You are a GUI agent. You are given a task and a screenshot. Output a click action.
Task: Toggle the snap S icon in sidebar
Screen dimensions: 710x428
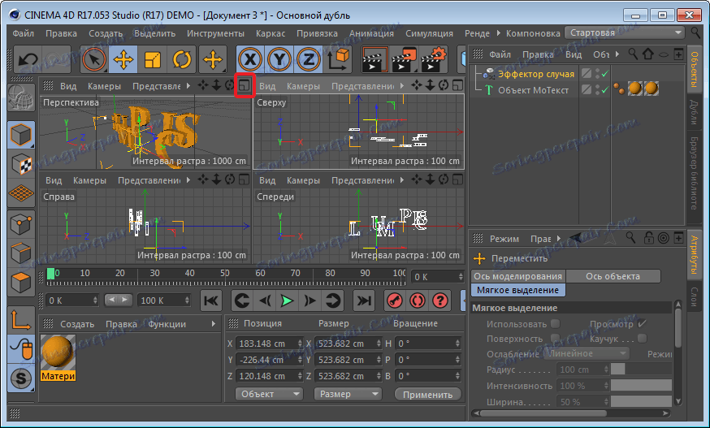click(x=21, y=378)
